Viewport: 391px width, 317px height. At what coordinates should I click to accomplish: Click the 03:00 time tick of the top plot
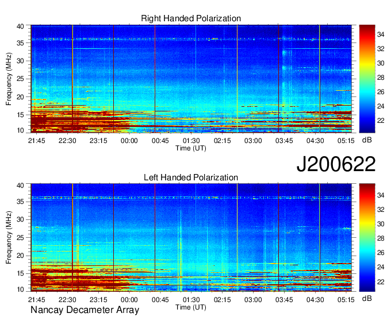pyautogui.click(x=253, y=141)
